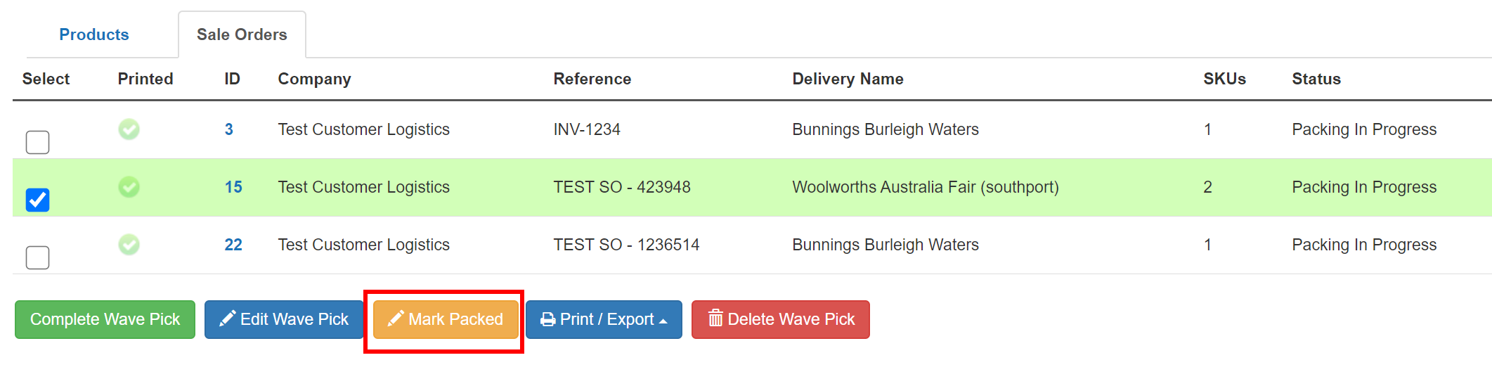Image resolution: width=1492 pixels, height=379 pixels.
Task: Click the Delivery Name column header
Action: [x=848, y=79]
